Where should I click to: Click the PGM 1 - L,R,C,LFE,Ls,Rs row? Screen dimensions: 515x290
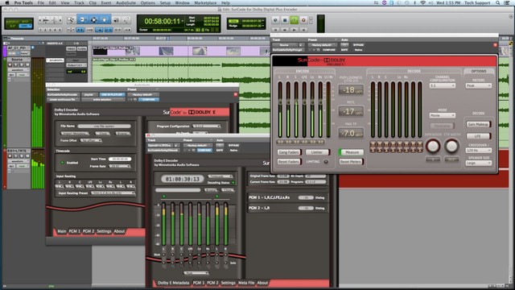287,197
